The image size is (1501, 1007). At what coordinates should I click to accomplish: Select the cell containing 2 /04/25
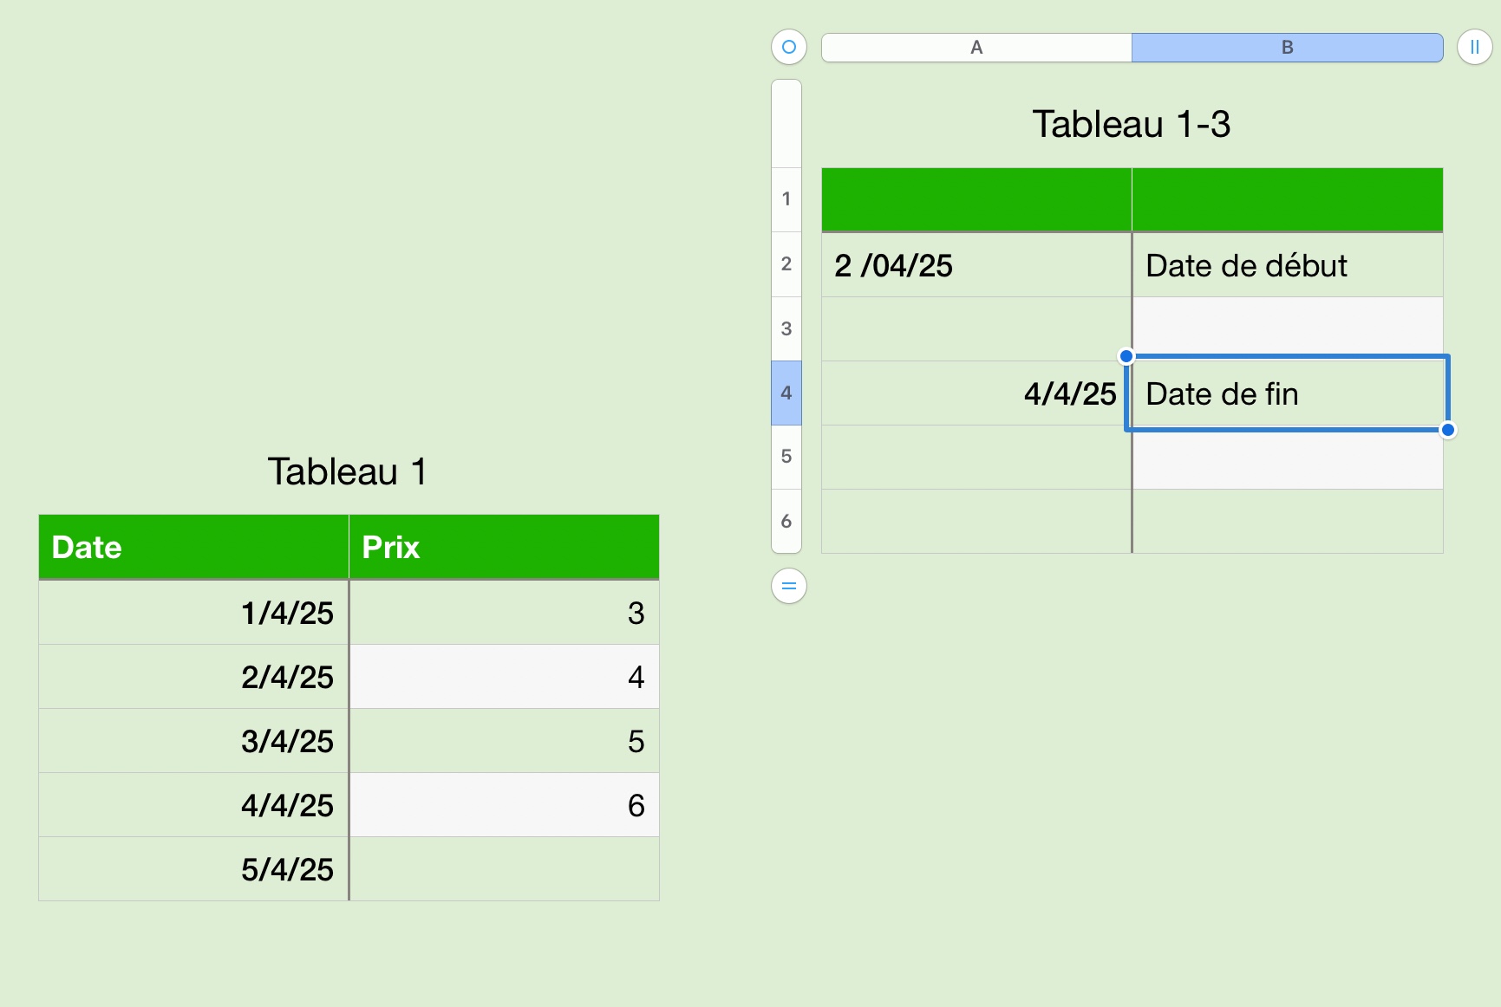[976, 265]
